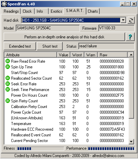The width and height of the screenshot is (138, 159).
Task: Click the Fitness progress bar
Action: pos(41,149)
